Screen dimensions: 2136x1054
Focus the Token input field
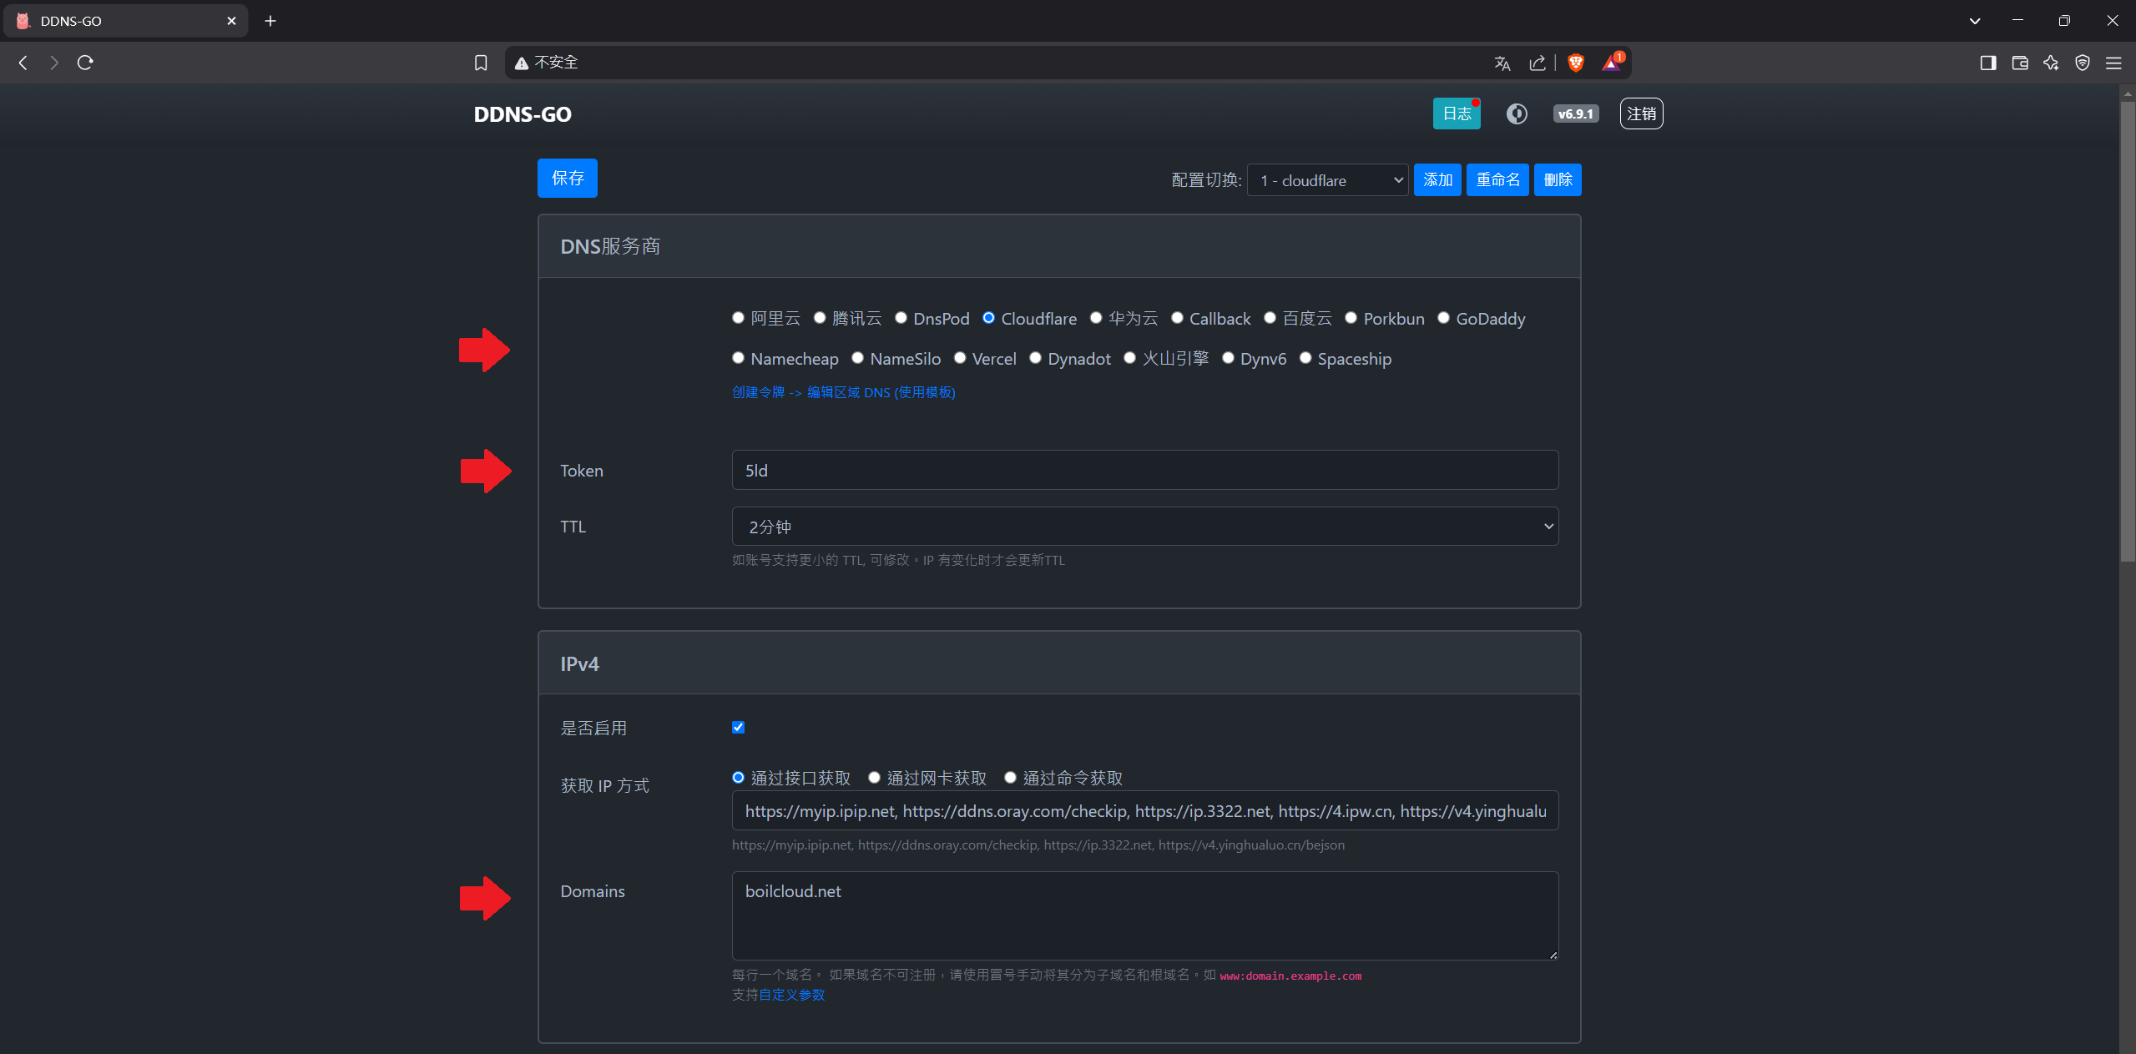pyautogui.click(x=1145, y=471)
